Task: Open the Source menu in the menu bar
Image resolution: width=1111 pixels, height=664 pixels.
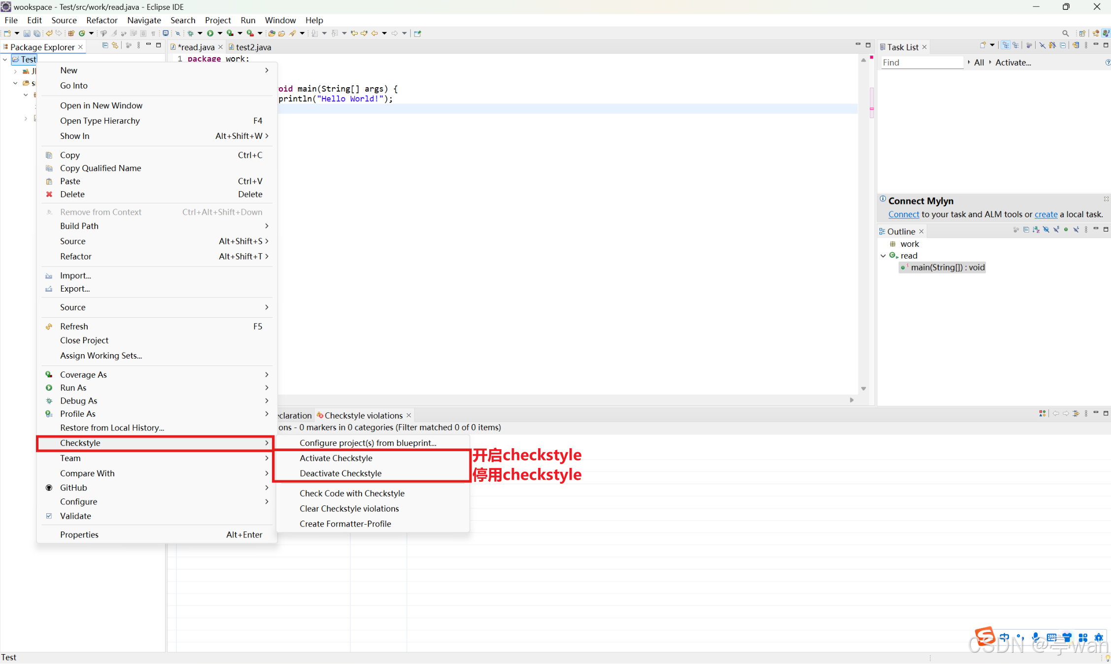Action: pos(64,20)
